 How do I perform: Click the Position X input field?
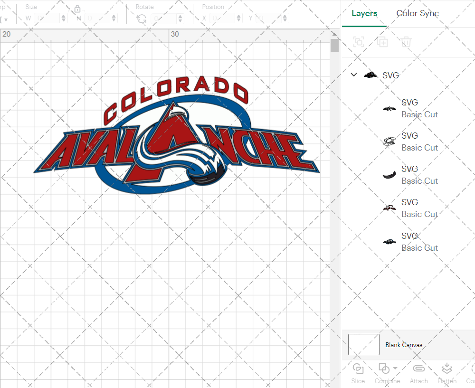tap(223, 18)
